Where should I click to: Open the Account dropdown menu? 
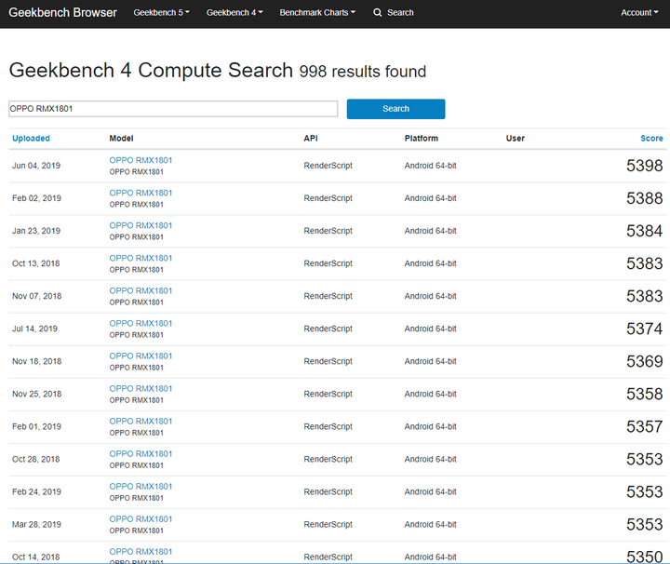coord(639,12)
